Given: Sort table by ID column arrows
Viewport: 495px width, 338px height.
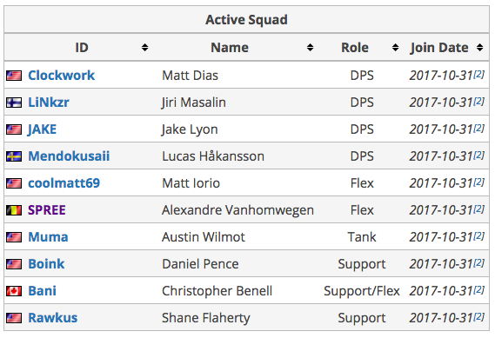Looking at the screenshot, I should pos(145,48).
